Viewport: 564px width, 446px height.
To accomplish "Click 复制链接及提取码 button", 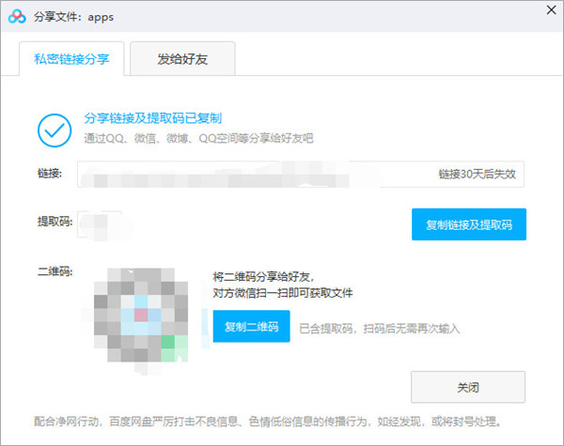I will click(469, 224).
